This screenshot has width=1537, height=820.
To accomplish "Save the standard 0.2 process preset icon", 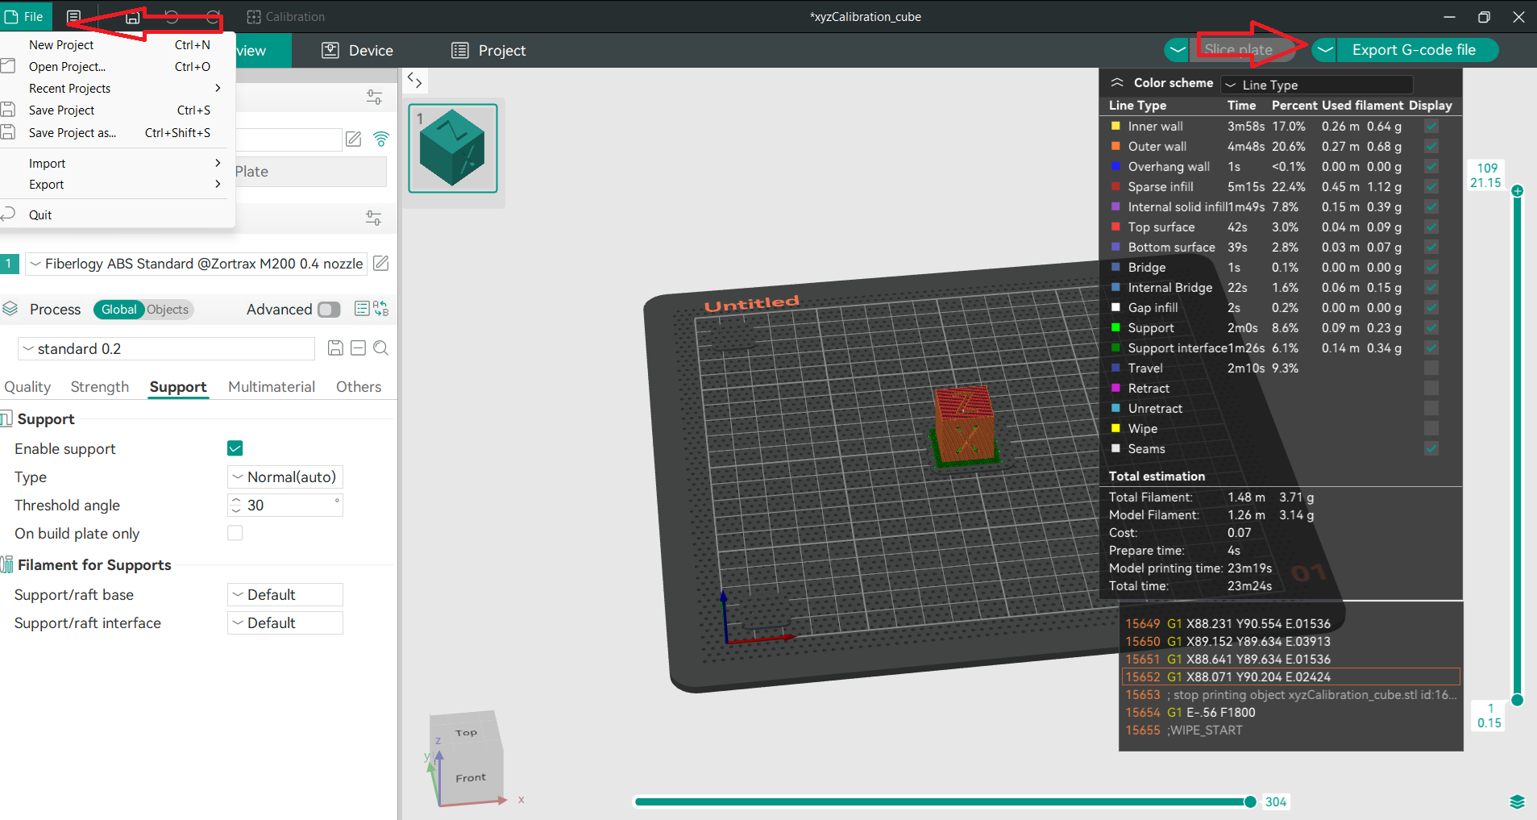I will pyautogui.click(x=335, y=348).
